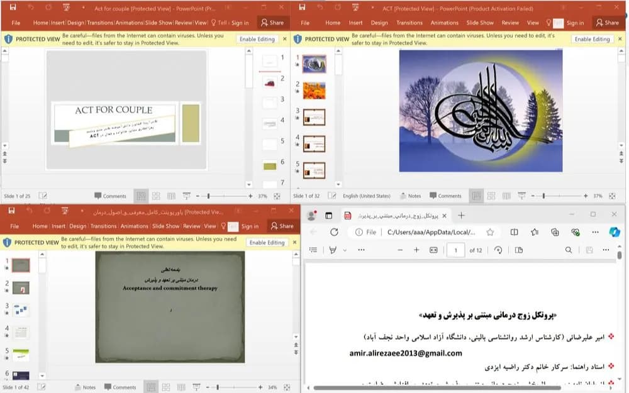Open Favorites list icon in Edge toolbar
The image size is (629, 393).
pos(535,232)
